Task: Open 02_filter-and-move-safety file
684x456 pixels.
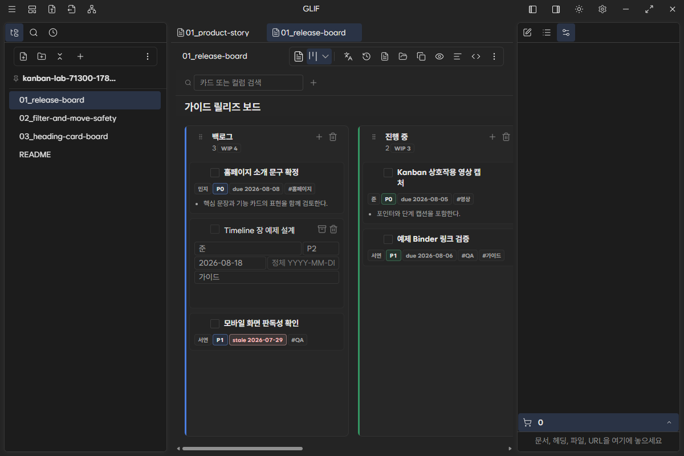Action: tap(85, 118)
